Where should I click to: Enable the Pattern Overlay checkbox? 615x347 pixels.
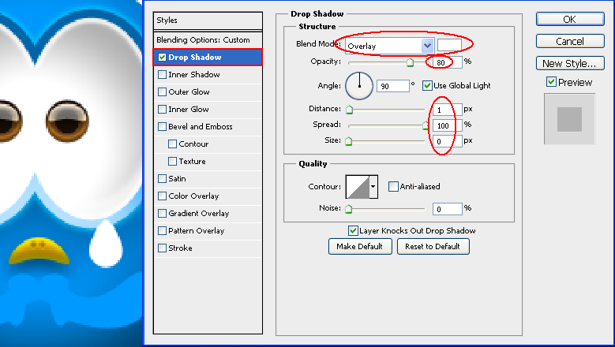162,231
